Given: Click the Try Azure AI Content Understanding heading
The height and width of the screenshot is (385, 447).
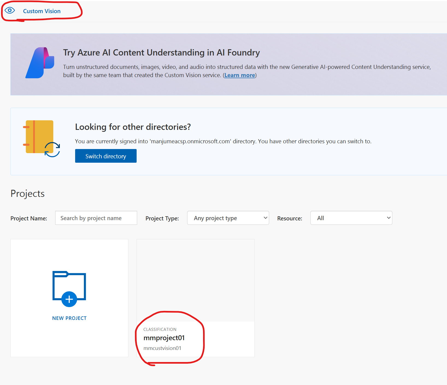Looking at the screenshot, I should click(x=161, y=52).
